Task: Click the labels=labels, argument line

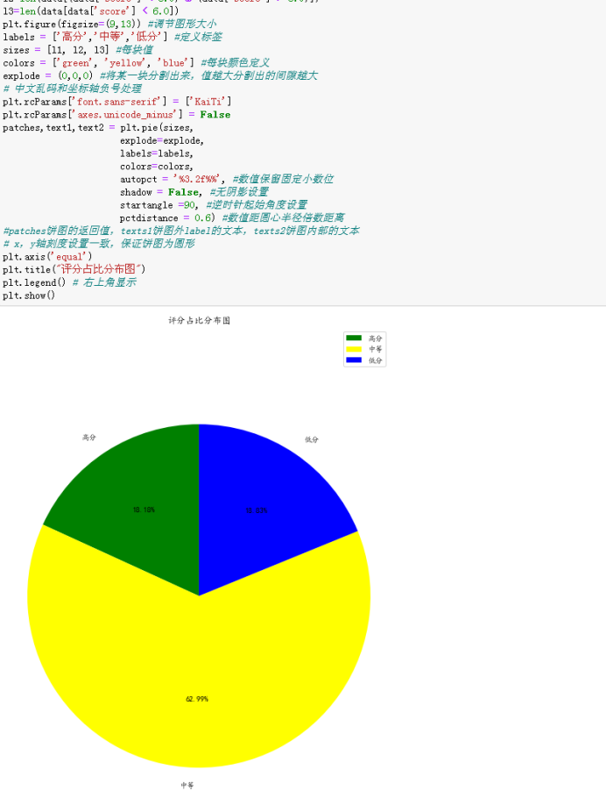Action: [x=157, y=153]
